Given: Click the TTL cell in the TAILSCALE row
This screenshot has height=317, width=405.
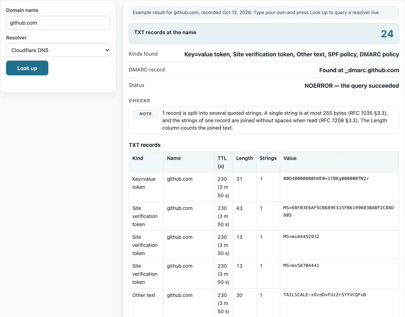Looking at the screenshot, I should [223, 303].
